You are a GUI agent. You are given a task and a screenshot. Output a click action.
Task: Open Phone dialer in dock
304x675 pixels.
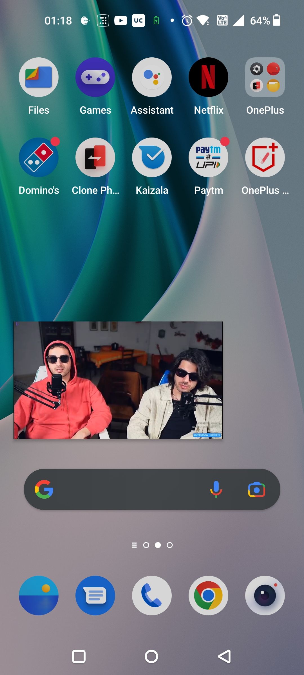coord(152,595)
